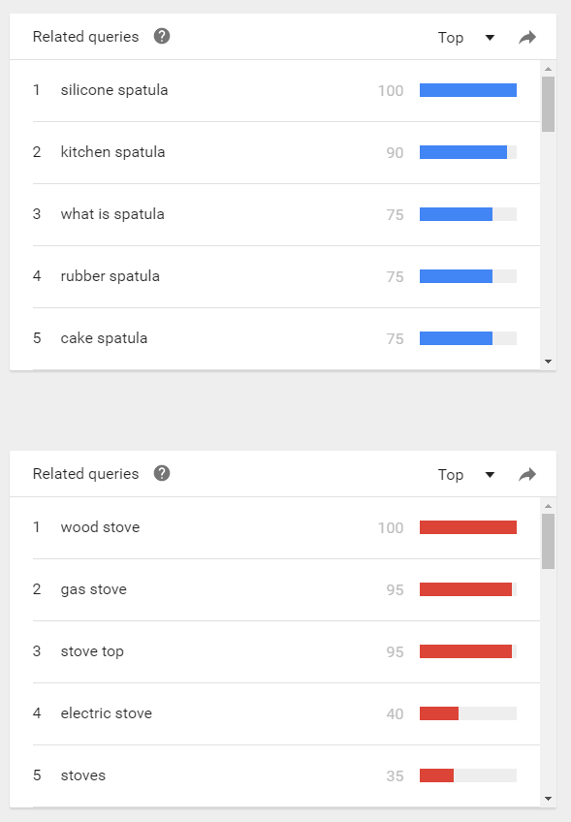Select the 'gas stove' query

(94, 589)
